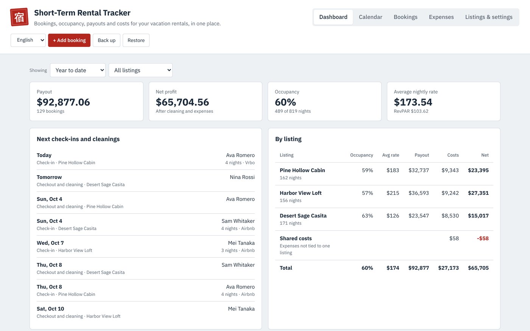This screenshot has width=530, height=331.
Task: Select Thu, Oct 8 check-in at Pine Hollow Cabin
Action: pos(146,291)
